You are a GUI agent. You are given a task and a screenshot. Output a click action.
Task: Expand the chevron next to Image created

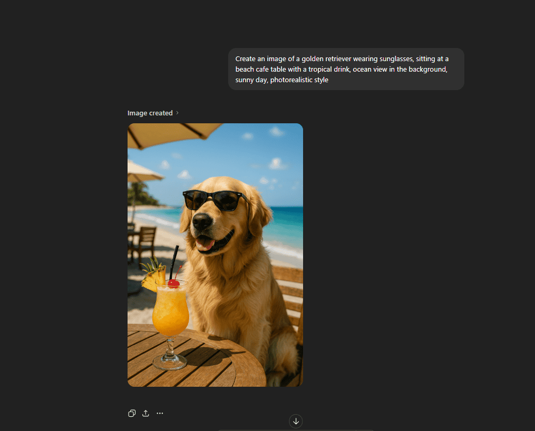coord(178,113)
